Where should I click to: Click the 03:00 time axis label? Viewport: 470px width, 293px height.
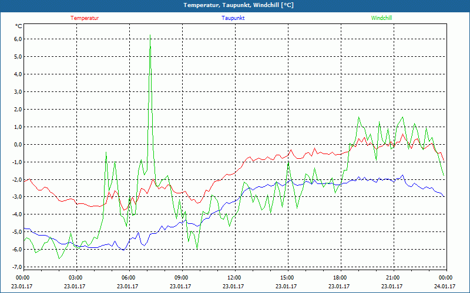coord(76,278)
